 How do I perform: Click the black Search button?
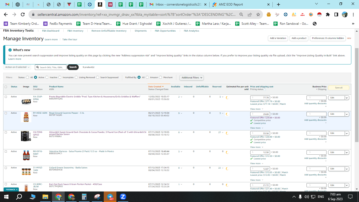tap(73, 67)
